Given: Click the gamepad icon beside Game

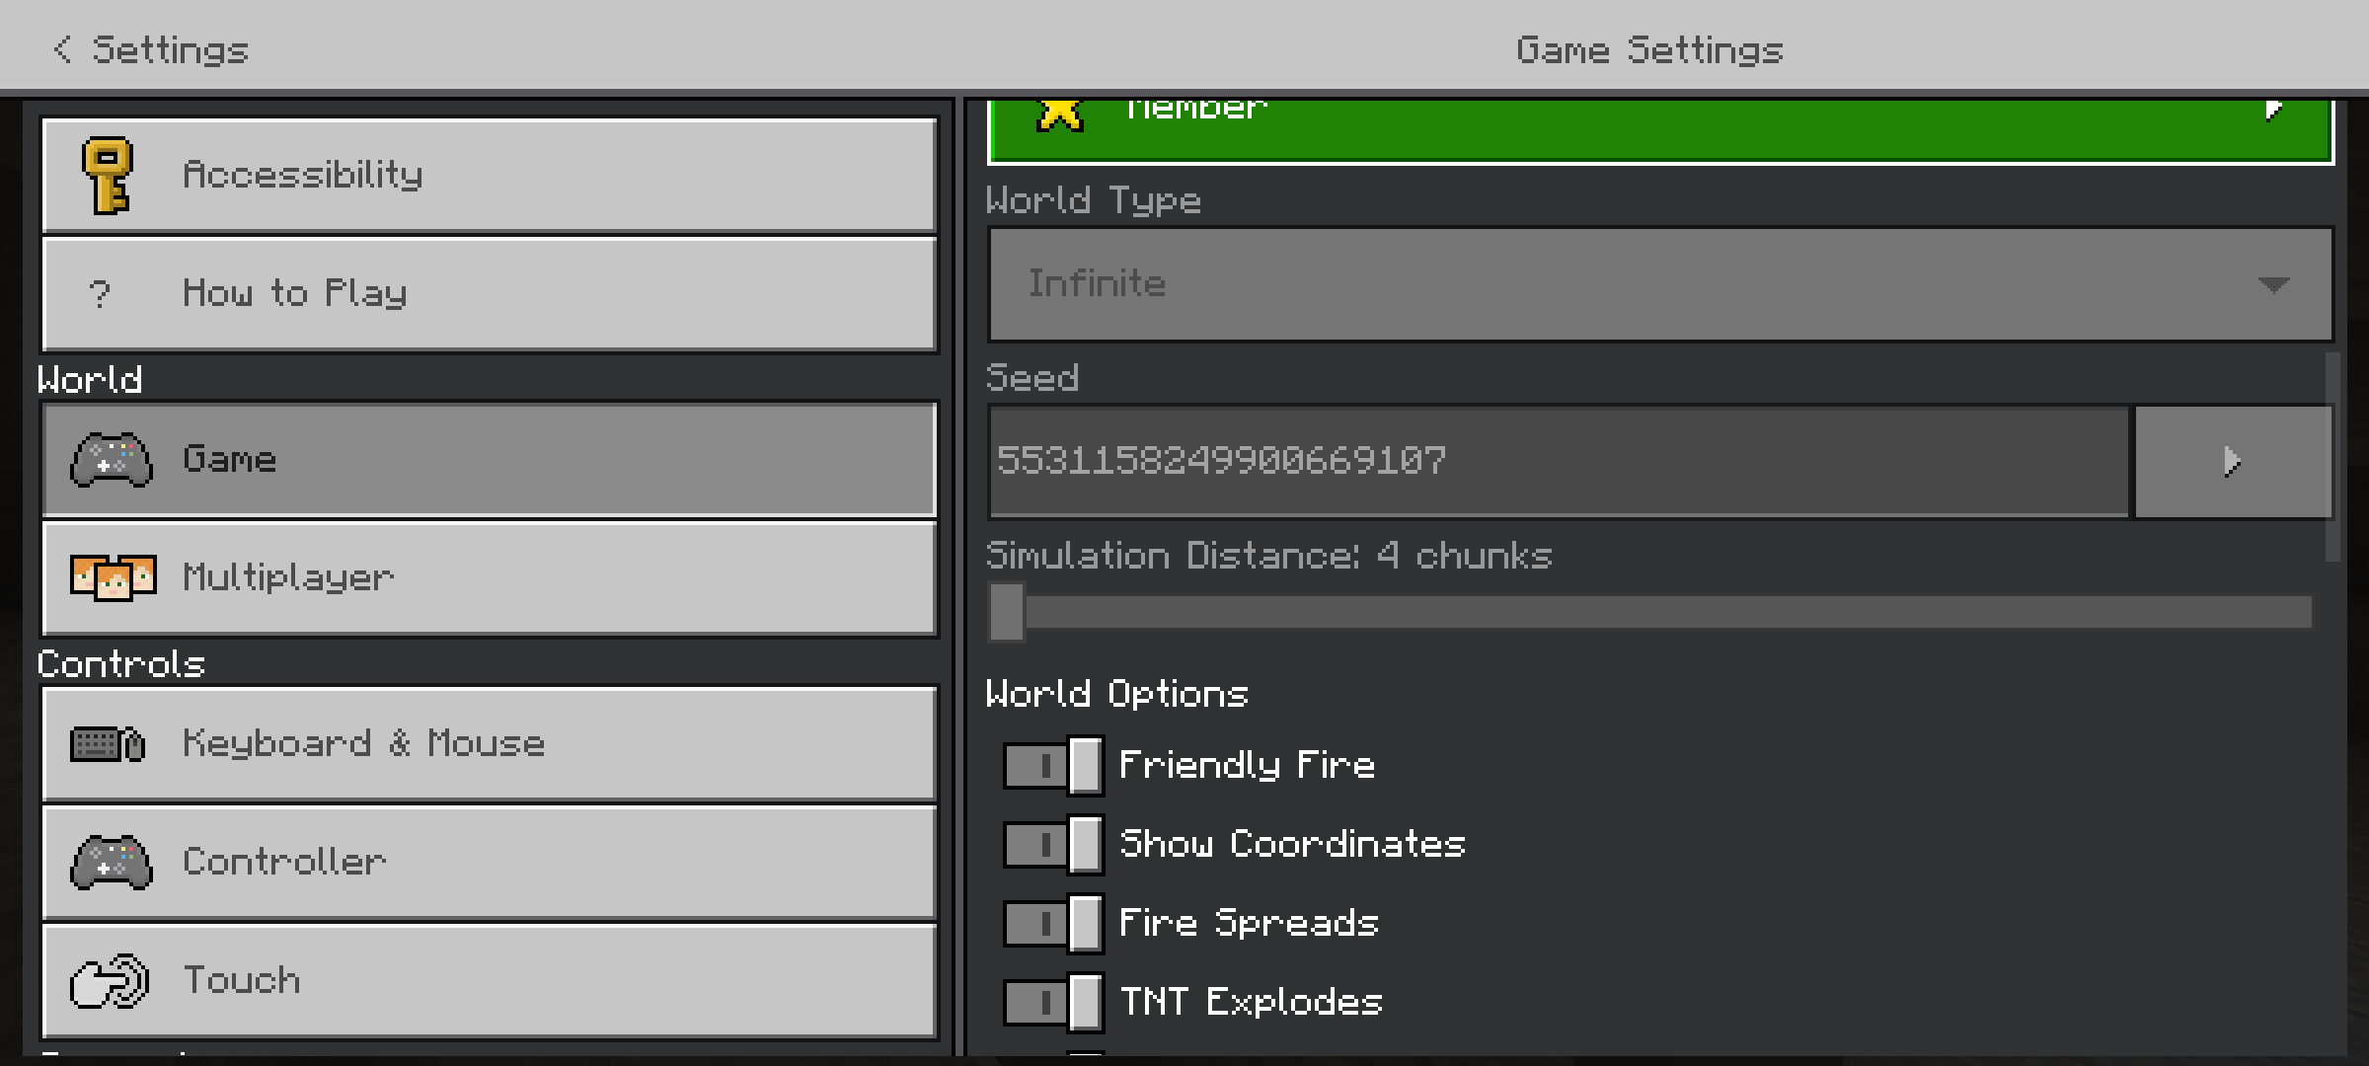Looking at the screenshot, I should pyautogui.click(x=112, y=459).
